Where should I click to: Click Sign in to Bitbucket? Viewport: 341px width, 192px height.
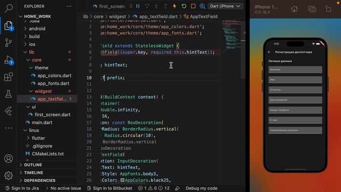click(x=110, y=188)
